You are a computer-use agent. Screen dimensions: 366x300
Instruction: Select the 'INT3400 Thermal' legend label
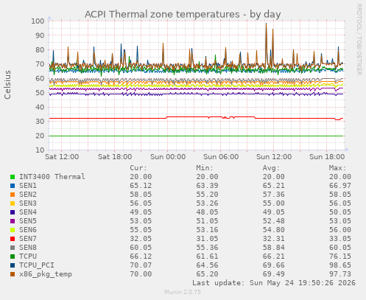click(52, 177)
